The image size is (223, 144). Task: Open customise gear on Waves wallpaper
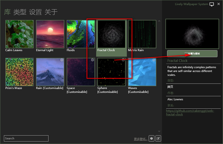click(154, 60)
